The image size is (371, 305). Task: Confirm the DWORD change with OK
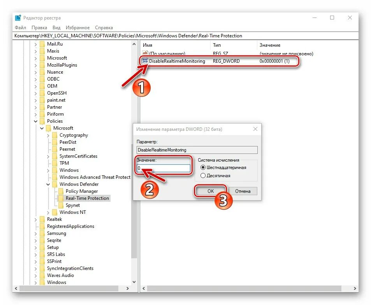tap(210, 191)
